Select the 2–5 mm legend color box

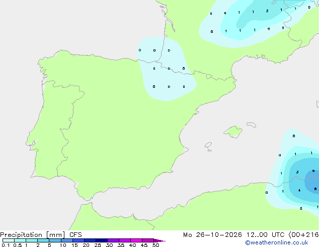point(43,240)
